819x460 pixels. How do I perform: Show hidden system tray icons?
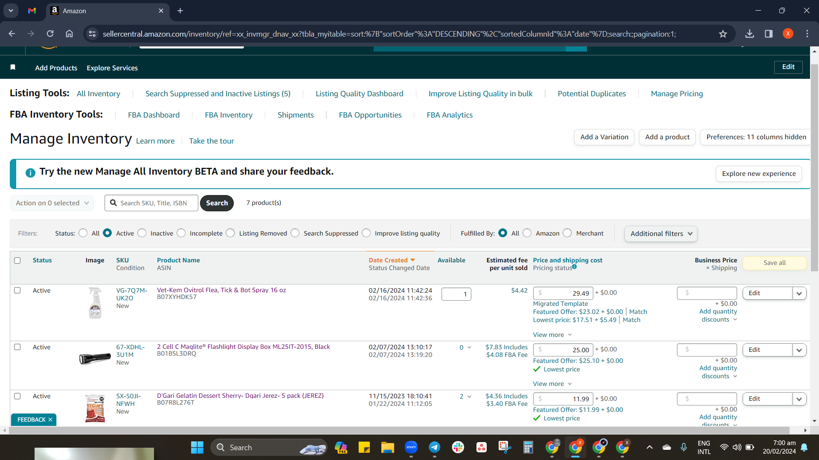649,447
